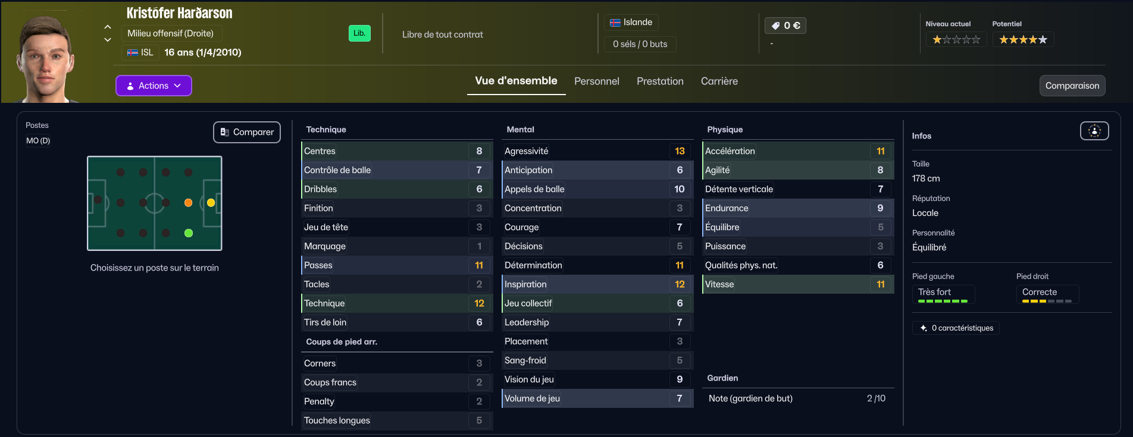The image size is (1133, 437).
Task: Click the sparkle icon for 0 caractéristiques
Action: [x=924, y=328]
